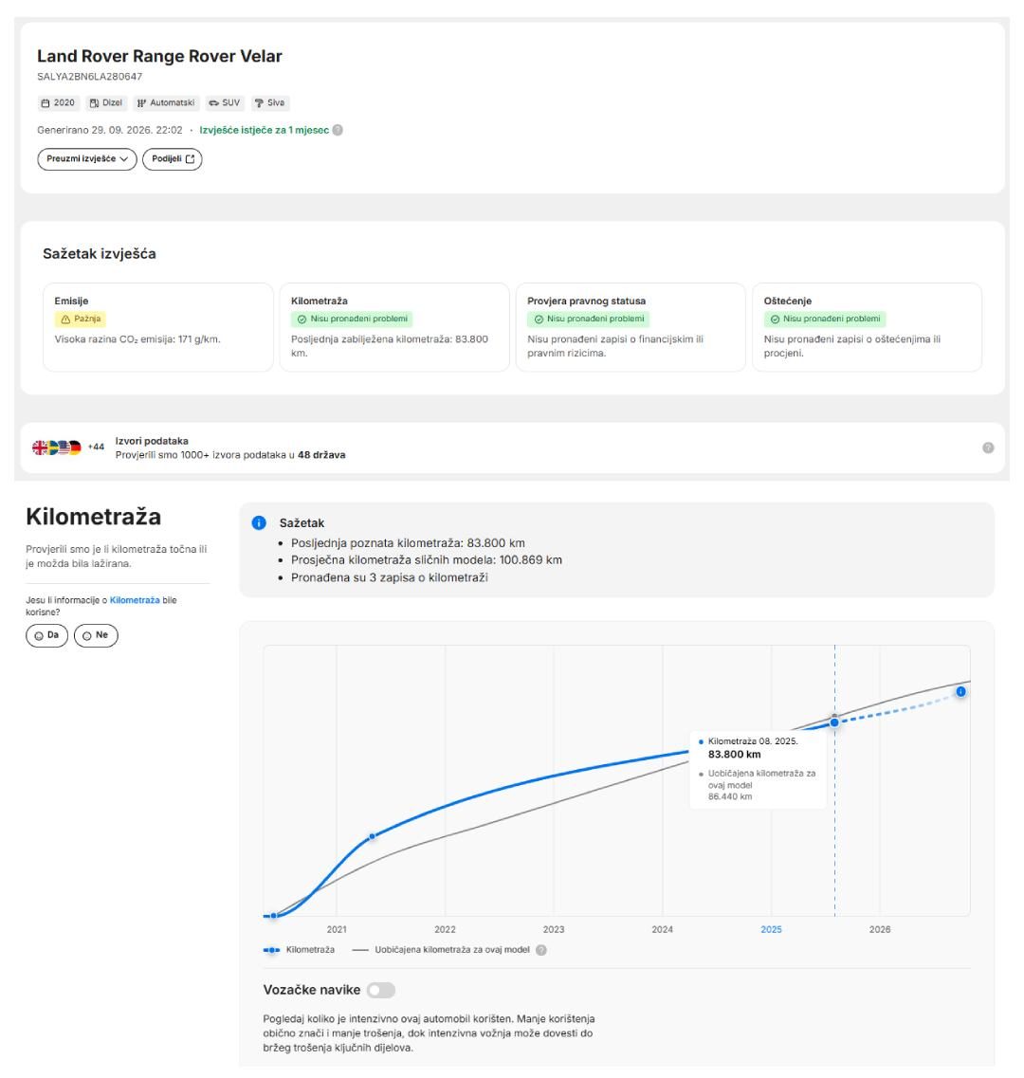
Task: Click the Dizel fuel tag
Action: pos(106,103)
